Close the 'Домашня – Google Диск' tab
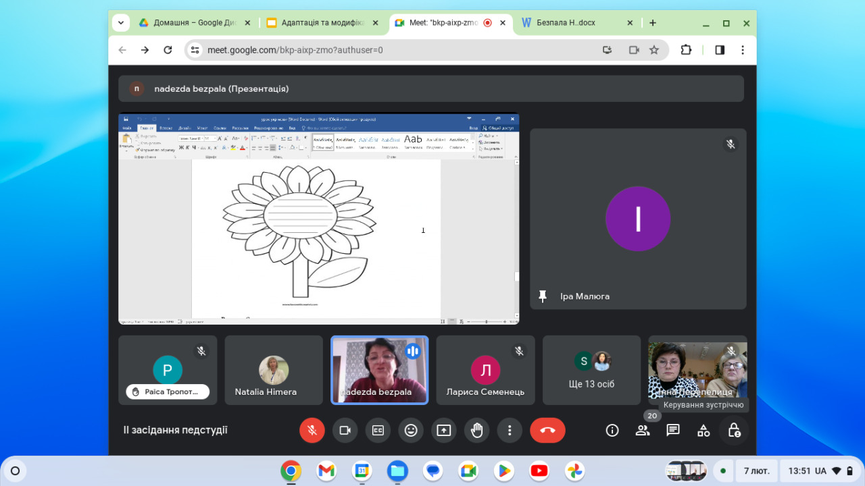865x486 pixels. point(247,22)
